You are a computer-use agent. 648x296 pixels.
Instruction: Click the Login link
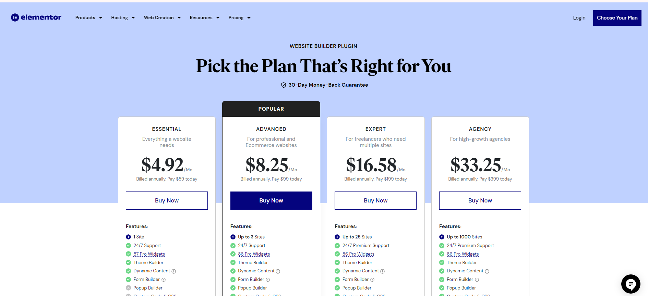(x=579, y=18)
